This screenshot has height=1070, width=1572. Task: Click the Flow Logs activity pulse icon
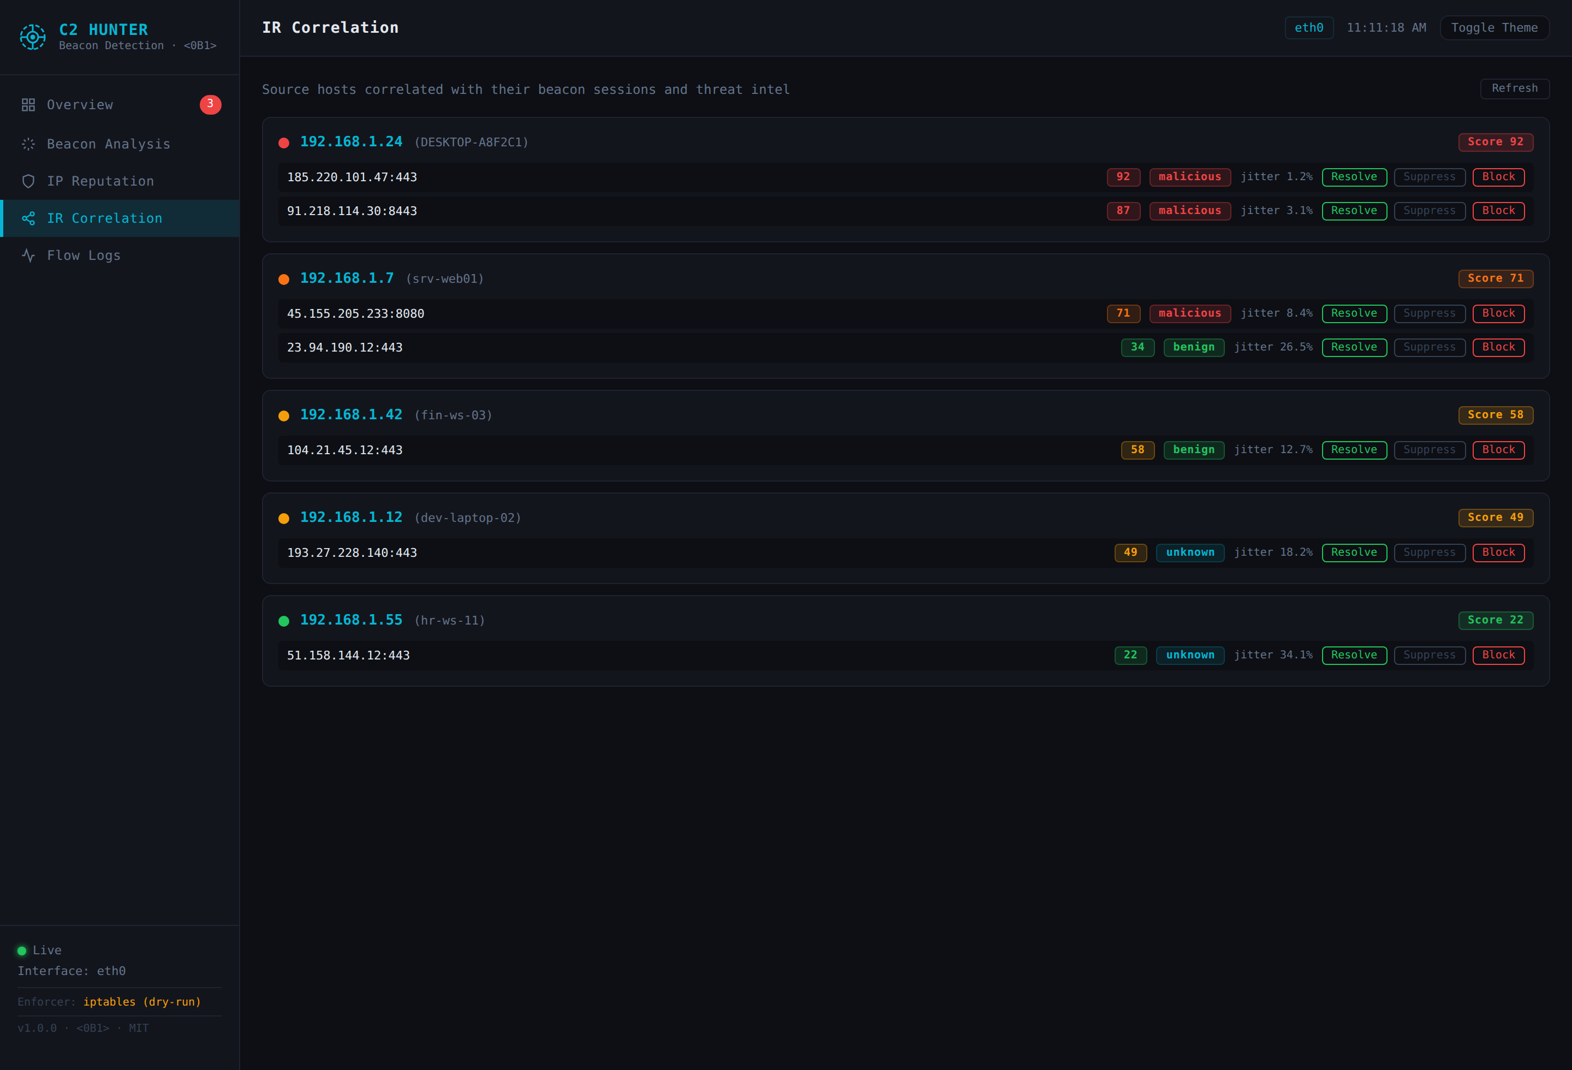(x=28, y=255)
